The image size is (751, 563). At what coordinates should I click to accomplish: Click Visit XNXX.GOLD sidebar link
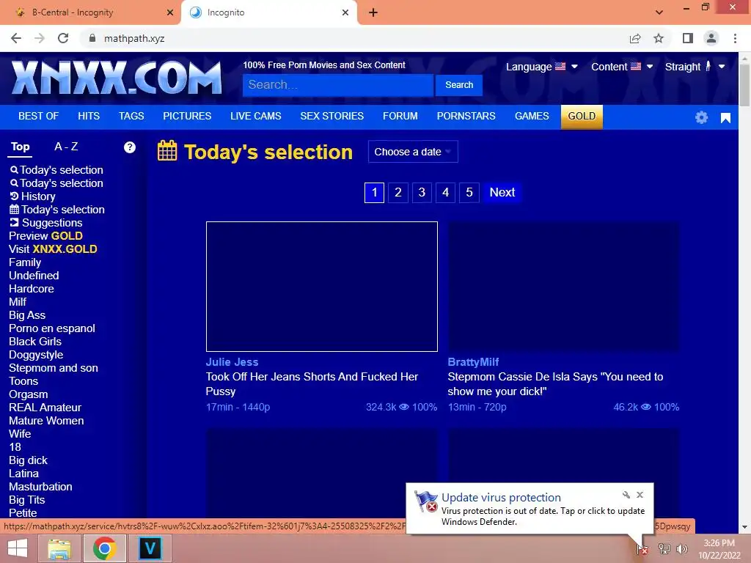pos(53,249)
